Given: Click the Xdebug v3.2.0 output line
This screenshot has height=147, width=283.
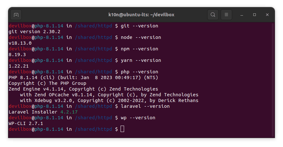Looking at the screenshot, I should (109, 100).
